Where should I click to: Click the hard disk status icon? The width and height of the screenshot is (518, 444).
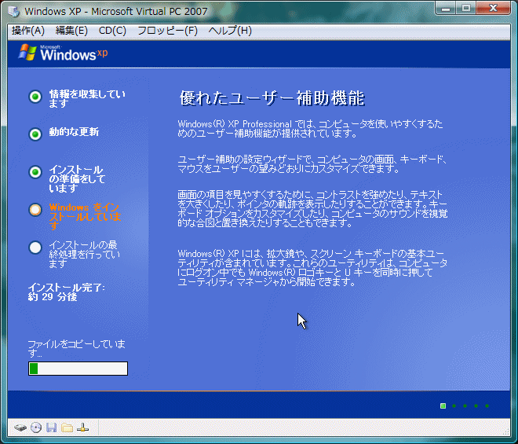[x=20, y=427]
